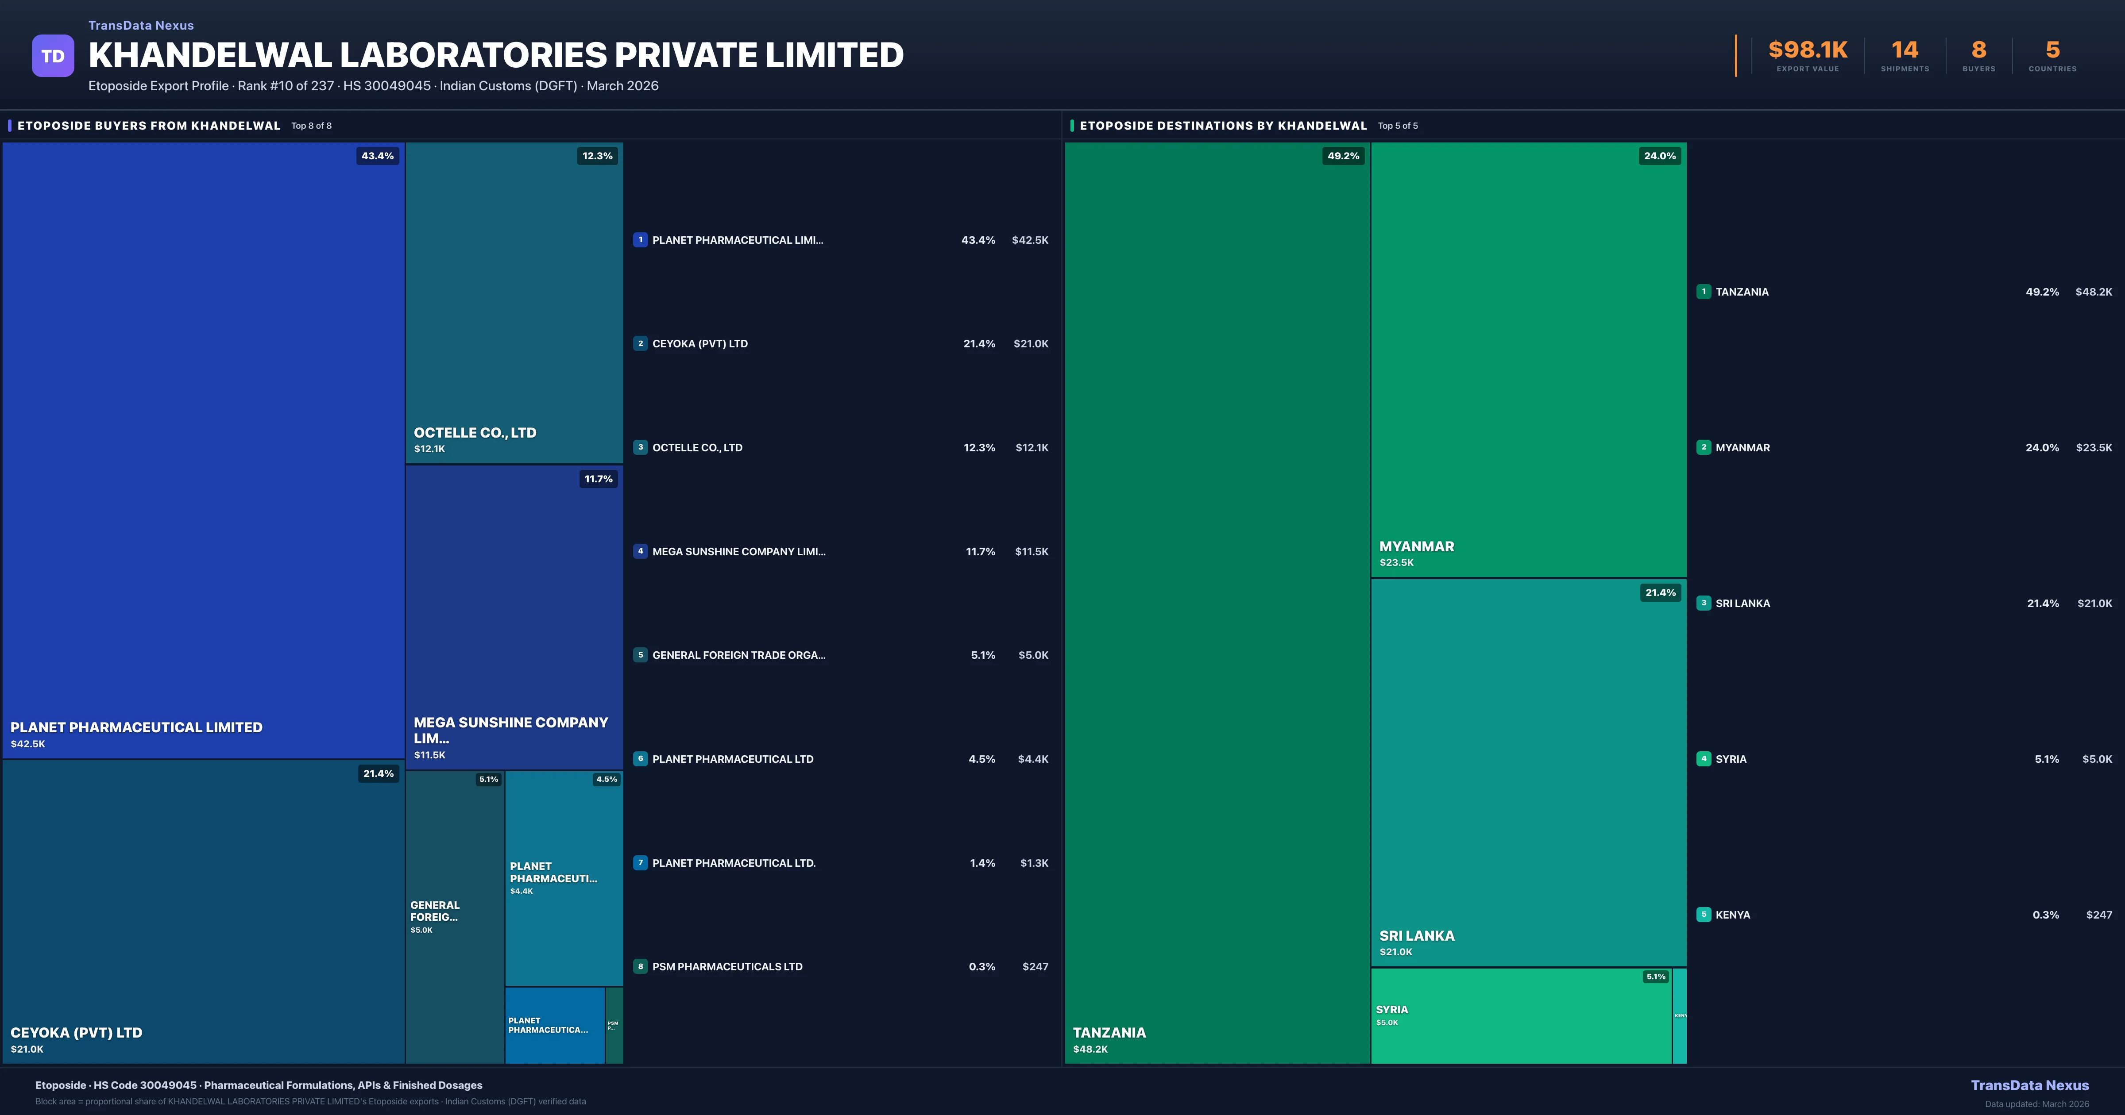Select the Tanzania destination block
Image resolution: width=2125 pixels, height=1115 pixels.
[x=1217, y=602]
